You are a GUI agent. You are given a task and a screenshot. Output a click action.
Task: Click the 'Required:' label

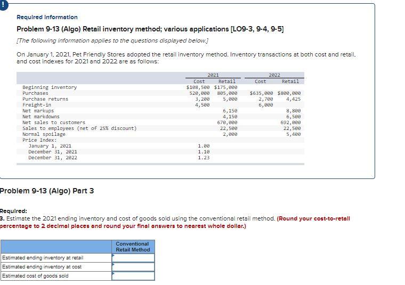pyautogui.click(x=13, y=211)
